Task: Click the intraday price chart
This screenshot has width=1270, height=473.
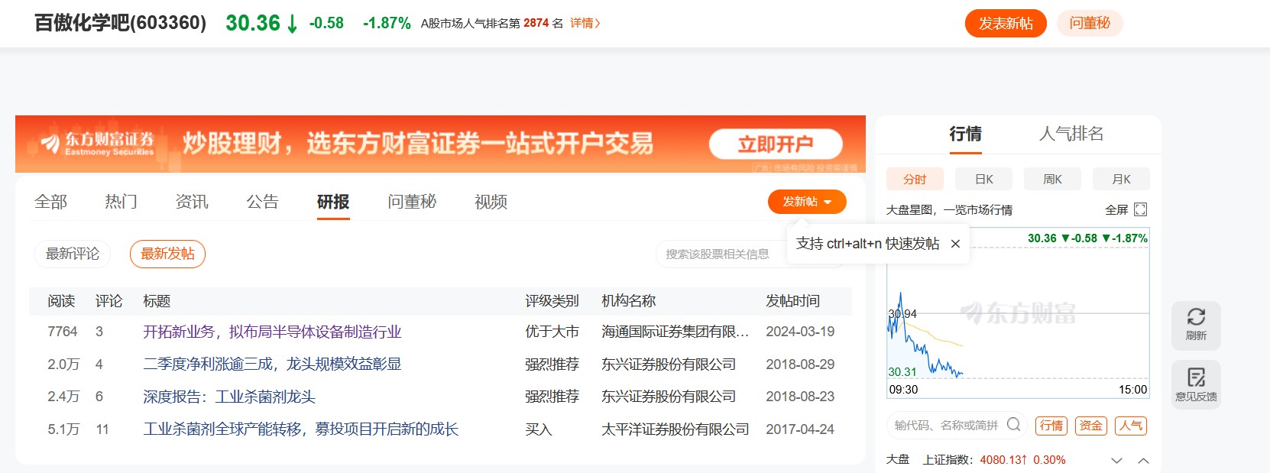Action: coord(1017,312)
